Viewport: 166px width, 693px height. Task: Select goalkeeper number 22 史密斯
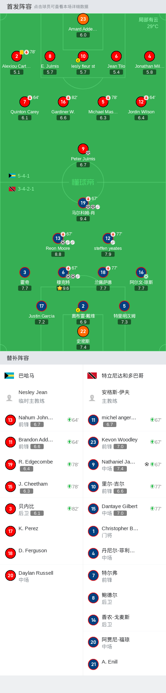point(83,331)
